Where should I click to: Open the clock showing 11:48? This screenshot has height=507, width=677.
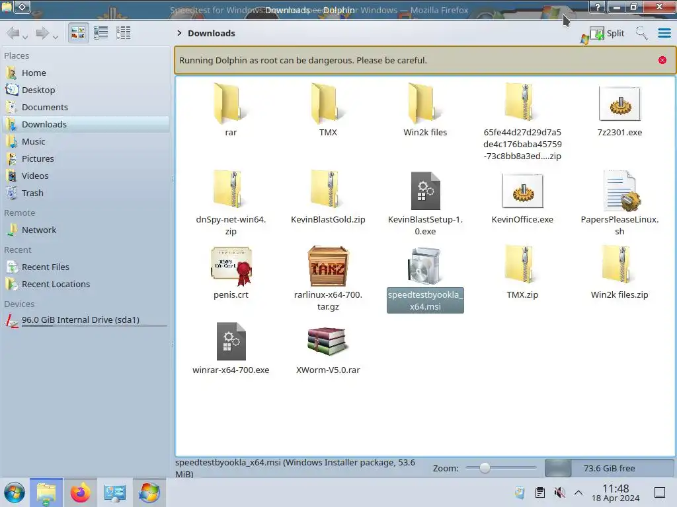616,492
